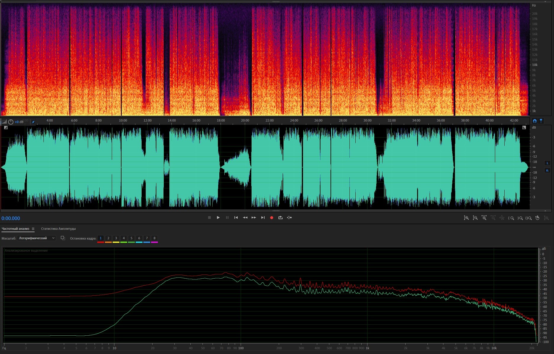Zoom in time with horizontal magnifier
This screenshot has width=554, height=354.
point(484,218)
